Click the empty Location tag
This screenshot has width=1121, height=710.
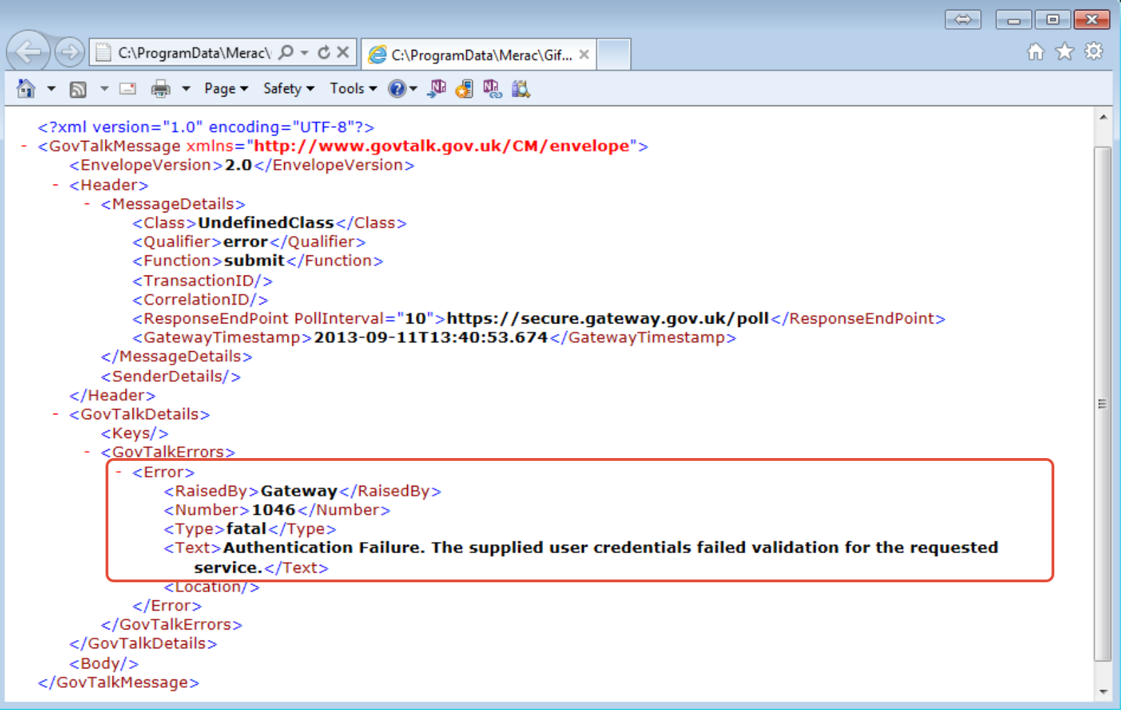coord(212,586)
